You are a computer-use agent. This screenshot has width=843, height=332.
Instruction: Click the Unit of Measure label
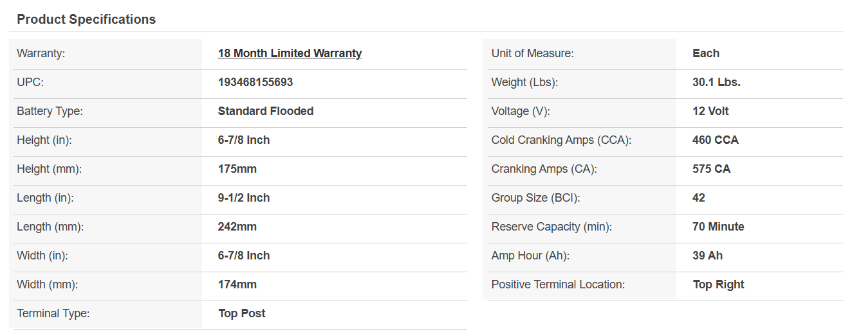(x=533, y=53)
